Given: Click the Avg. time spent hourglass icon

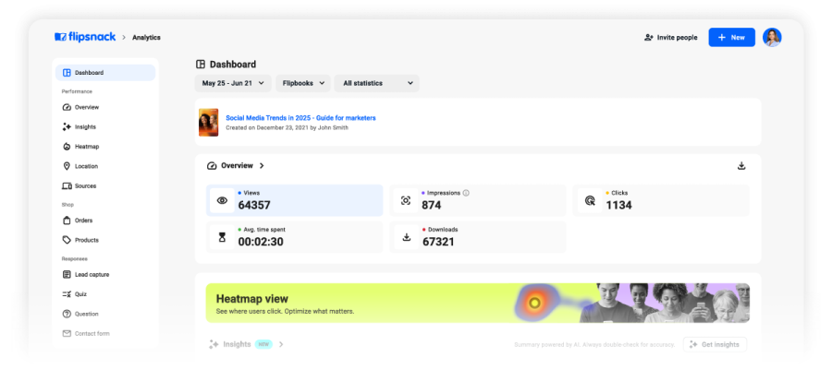Looking at the screenshot, I should 222,237.
